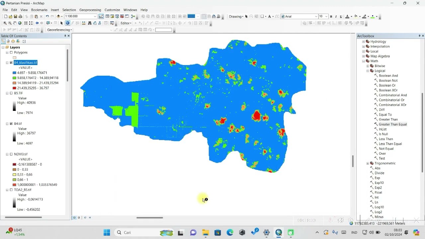This screenshot has height=239, width=425.
Task: Select the Select Elements arrow tool
Action: coord(61,23)
